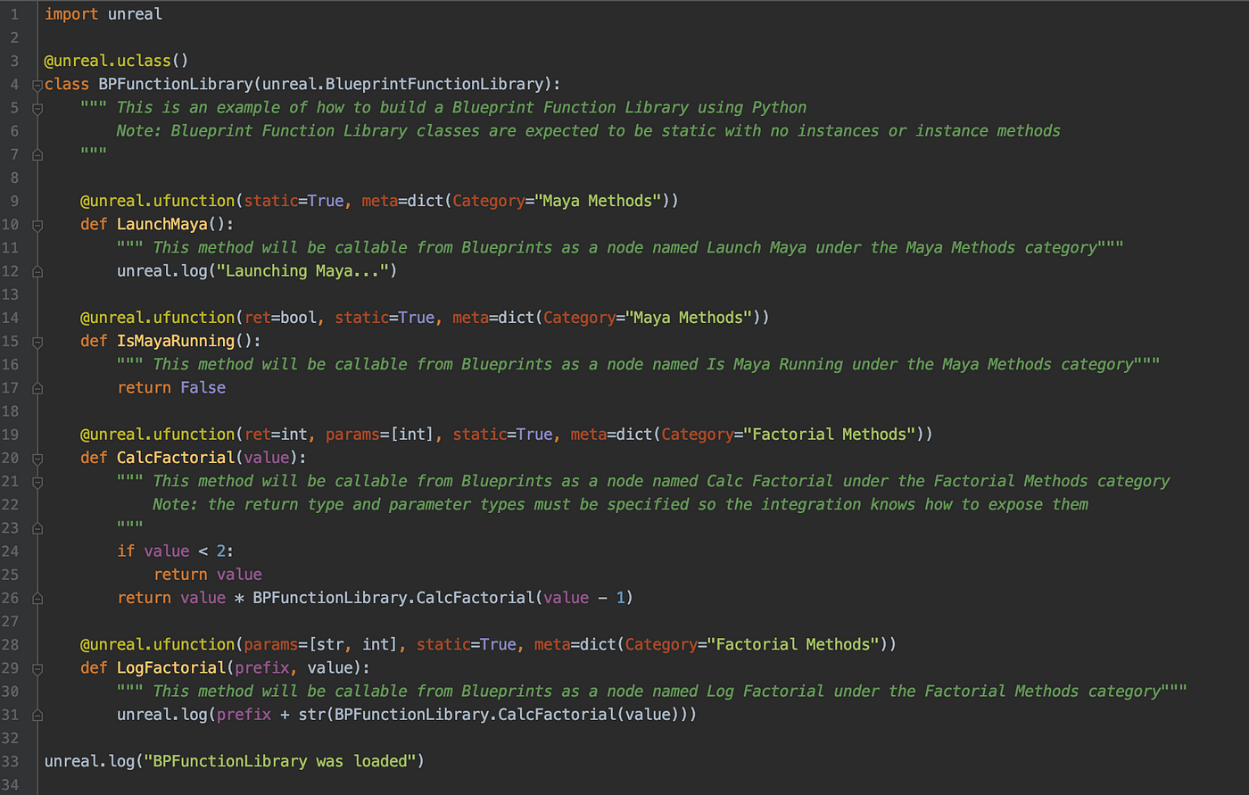Collapse the IsMayaRunning function fold marker
The width and height of the screenshot is (1249, 795).
pos(37,342)
